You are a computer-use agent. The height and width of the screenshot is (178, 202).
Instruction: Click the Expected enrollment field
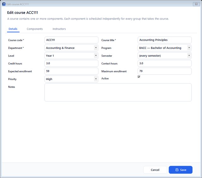click(x=71, y=71)
